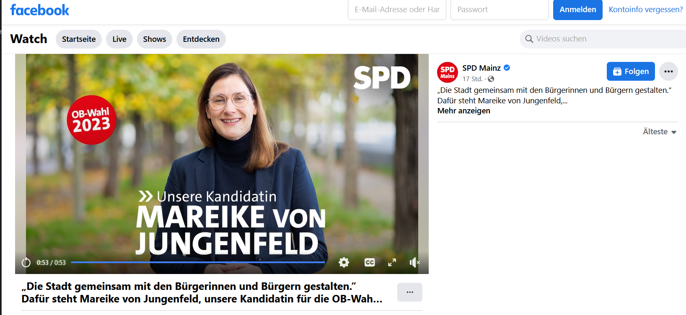Follow SPD Mainz with Folgen button
This screenshot has height=315, width=686.
coord(631,72)
